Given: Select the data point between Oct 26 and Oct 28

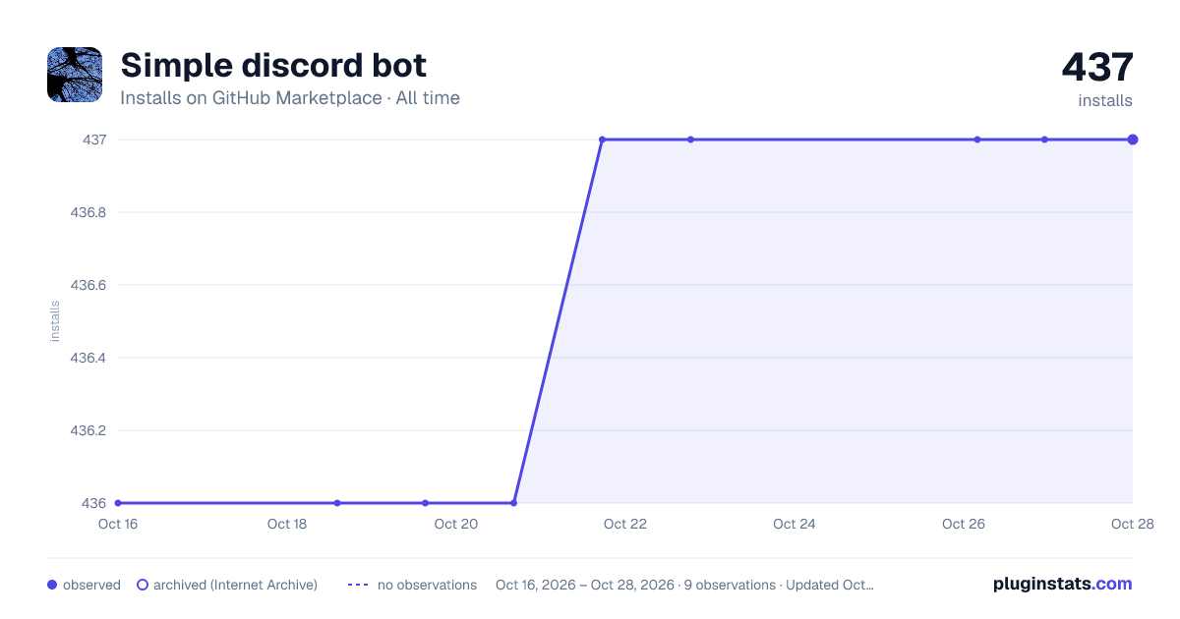Looking at the screenshot, I should click(x=1044, y=140).
